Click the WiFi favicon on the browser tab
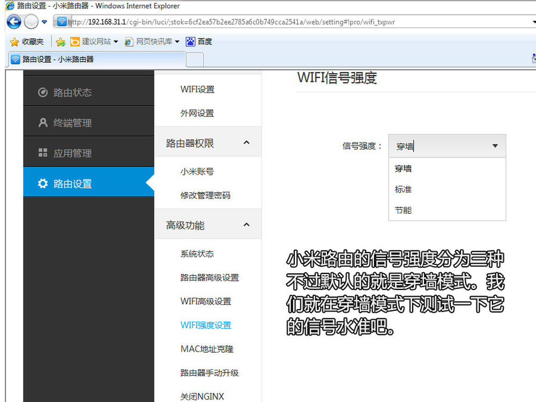The image size is (536, 402). point(16,59)
